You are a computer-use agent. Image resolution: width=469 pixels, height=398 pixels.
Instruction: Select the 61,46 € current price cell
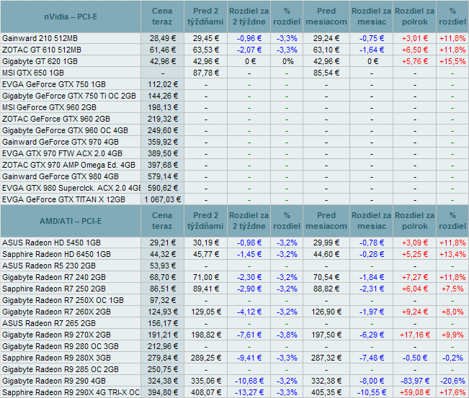pyautogui.click(x=162, y=50)
